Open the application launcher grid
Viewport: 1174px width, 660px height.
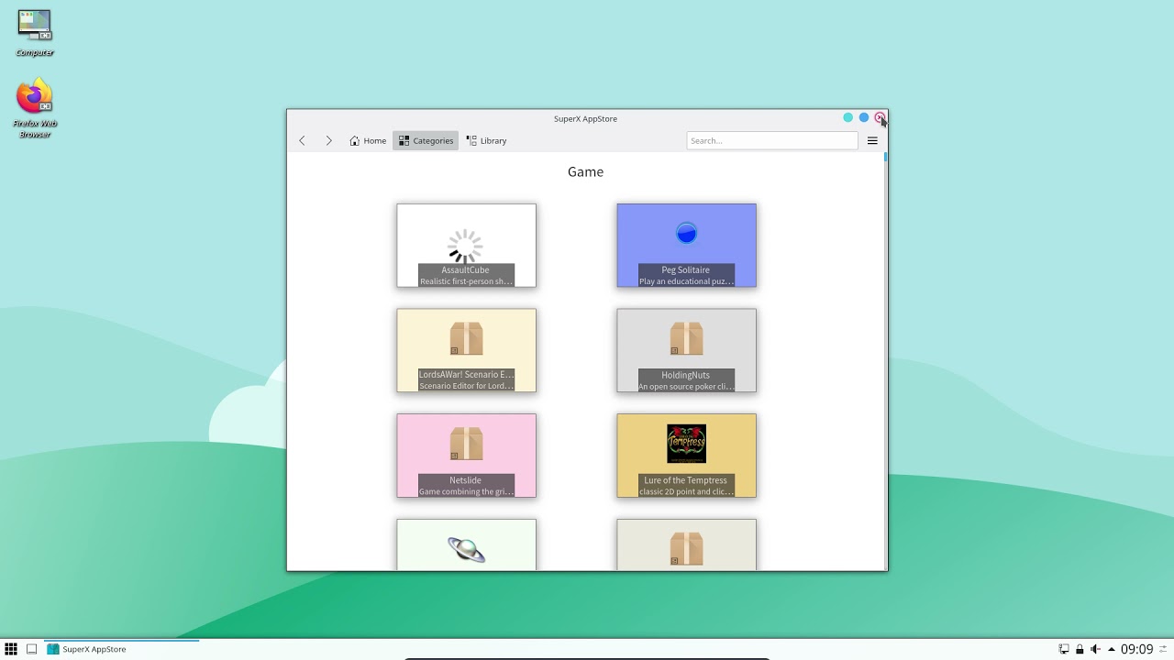pyautogui.click(x=11, y=649)
